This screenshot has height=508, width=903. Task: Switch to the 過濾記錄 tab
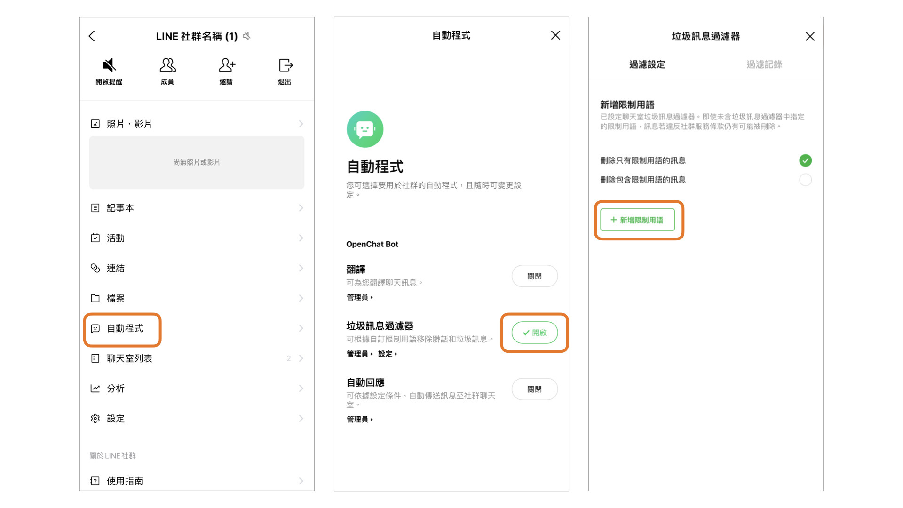click(764, 64)
